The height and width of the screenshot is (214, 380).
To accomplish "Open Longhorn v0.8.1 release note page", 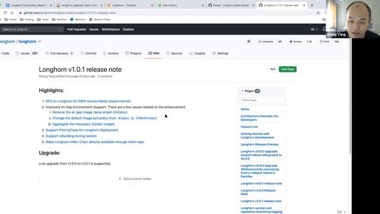I will pyautogui.click(x=261, y=184).
